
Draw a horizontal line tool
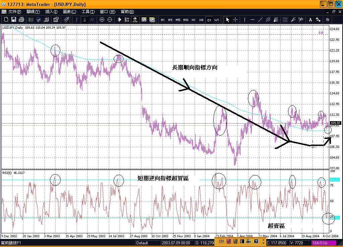(x=253, y=20)
